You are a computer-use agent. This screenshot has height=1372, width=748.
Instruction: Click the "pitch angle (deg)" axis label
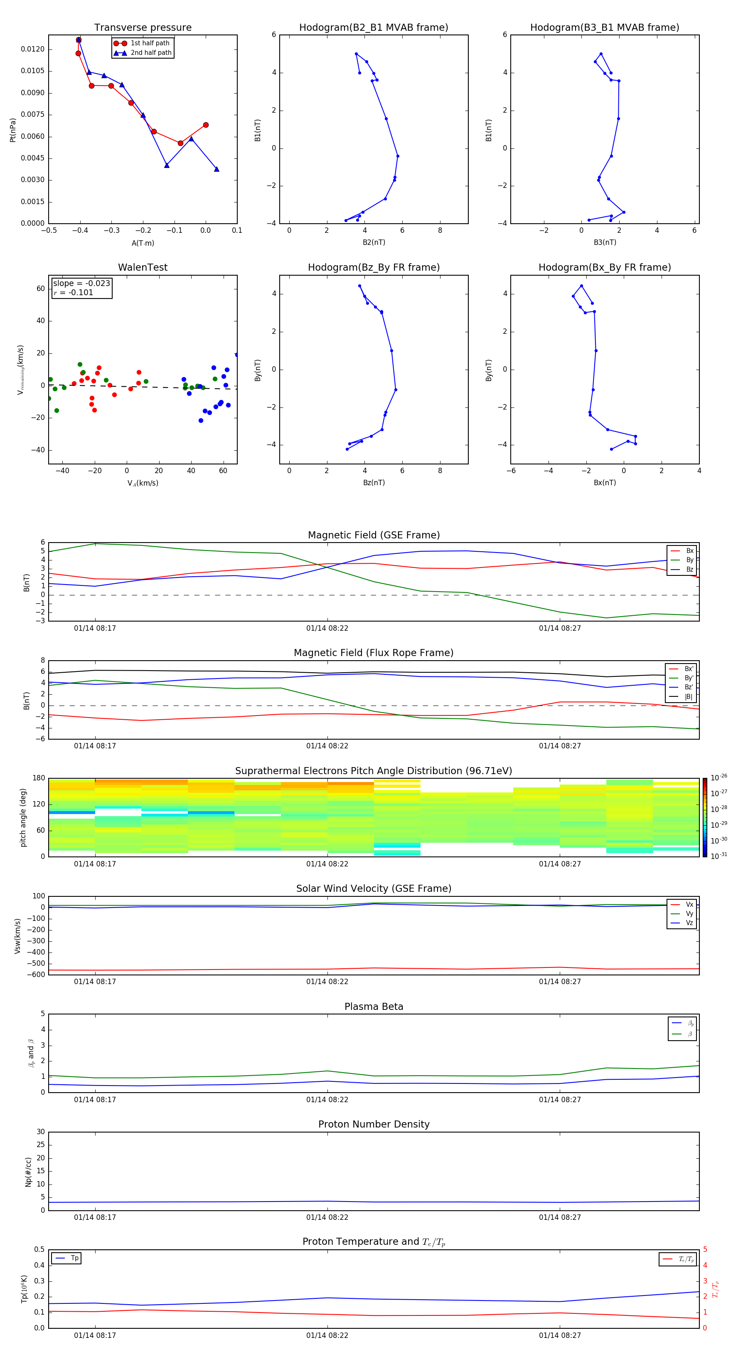[23, 817]
